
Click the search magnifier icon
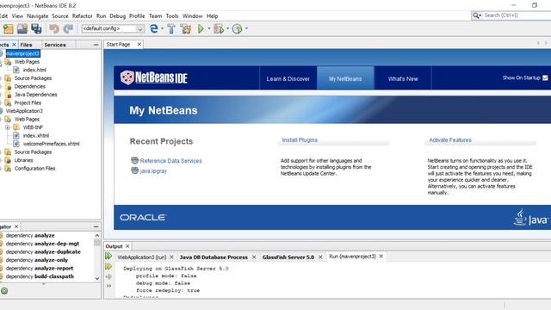click(475, 15)
